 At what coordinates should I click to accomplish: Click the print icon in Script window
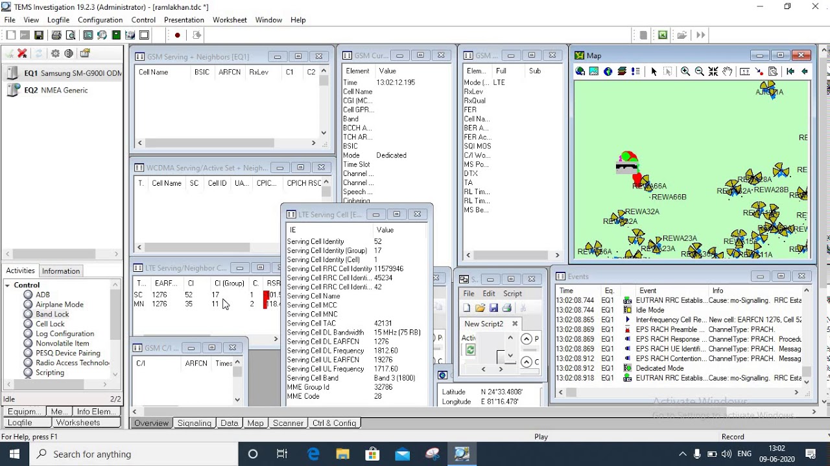point(507,308)
